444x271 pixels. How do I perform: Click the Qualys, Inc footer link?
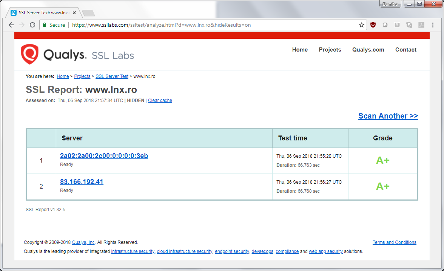coord(83,242)
